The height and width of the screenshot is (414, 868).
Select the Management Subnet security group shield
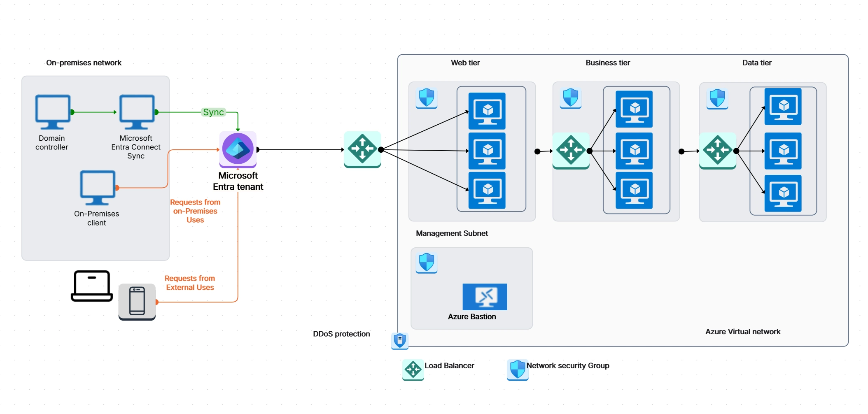click(x=426, y=263)
